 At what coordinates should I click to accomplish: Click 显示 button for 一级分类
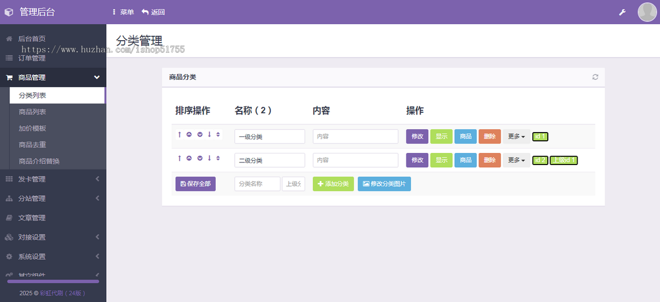click(x=441, y=136)
